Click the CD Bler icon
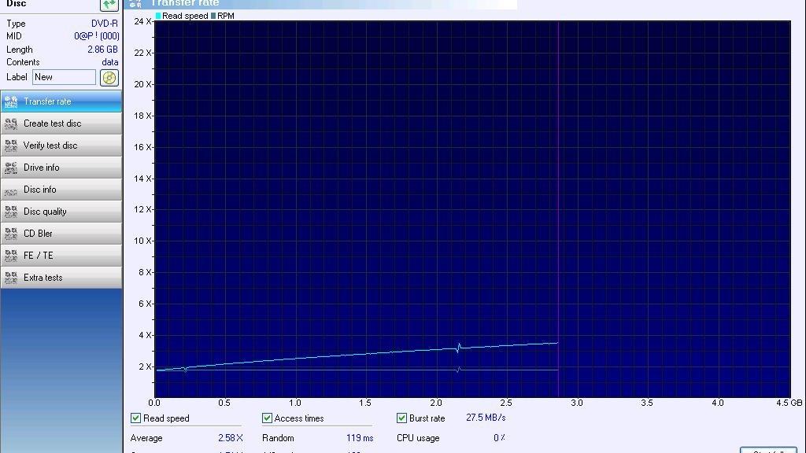Screen dimensions: 806x453 pyautogui.click(x=11, y=234)
